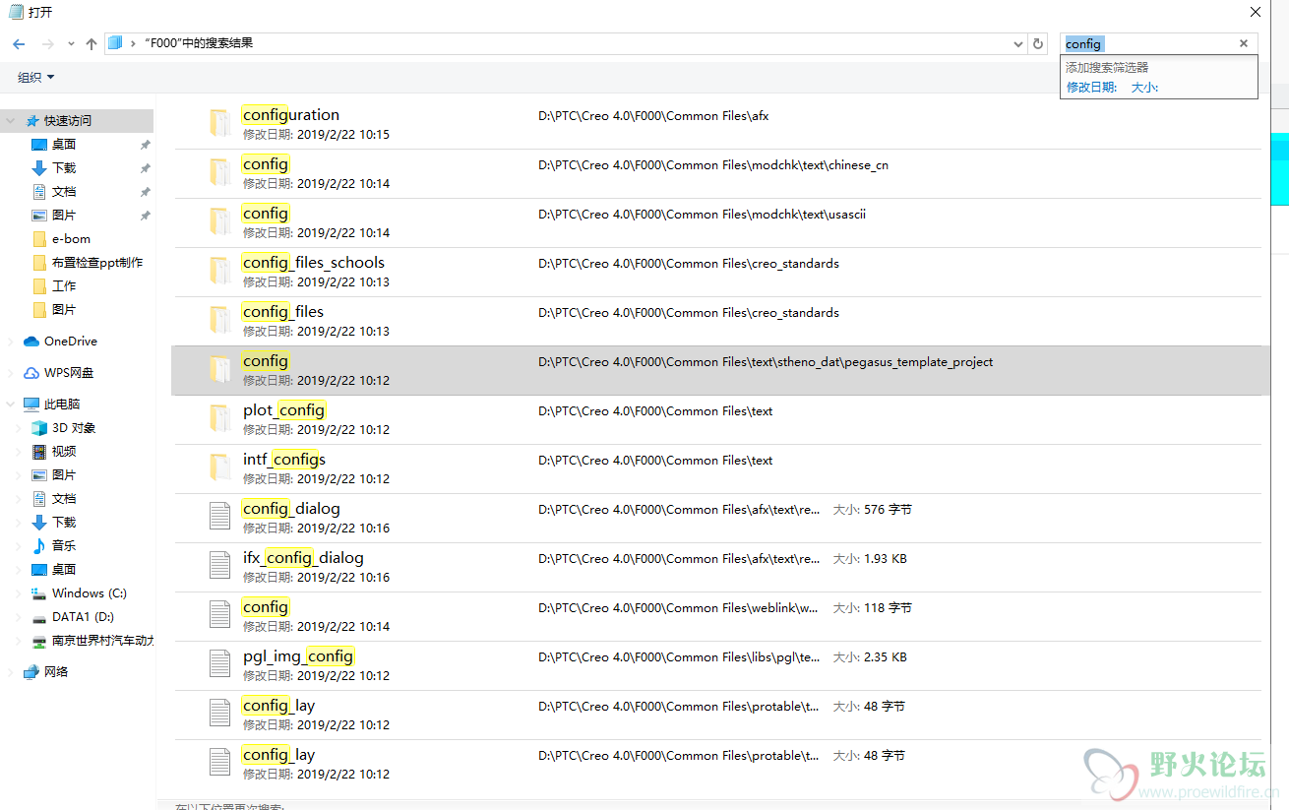
Task: Go up one folder level
Action: [x=92, y=44]
